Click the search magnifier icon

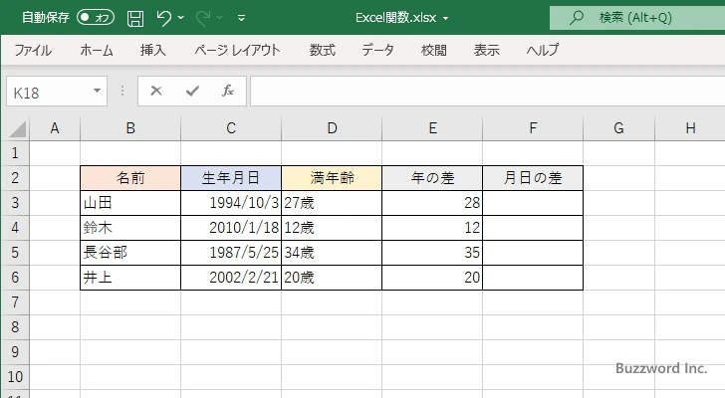(x=576, y=18)
